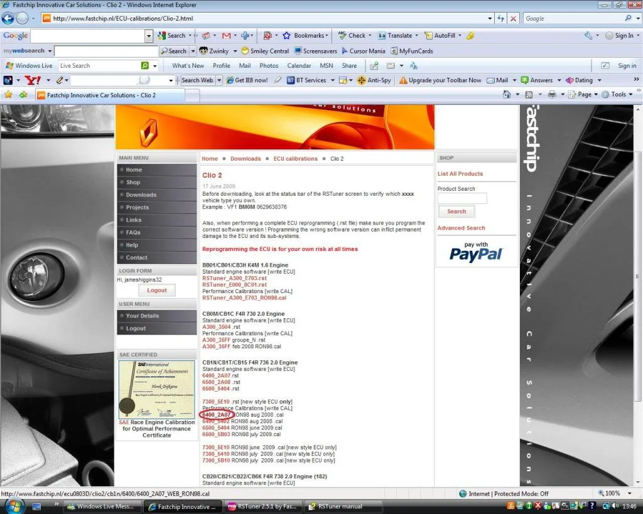Switch to RSTuner 2.5.1 taskbar window
Image resolution: width=643 pixels, height=514 pixels.
[263, 506]
